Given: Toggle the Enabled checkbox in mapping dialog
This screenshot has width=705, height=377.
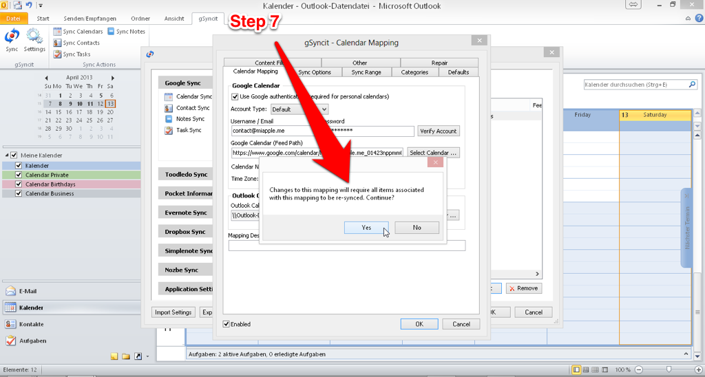Looking at the screenshot, I should click(x=227, y=324).
